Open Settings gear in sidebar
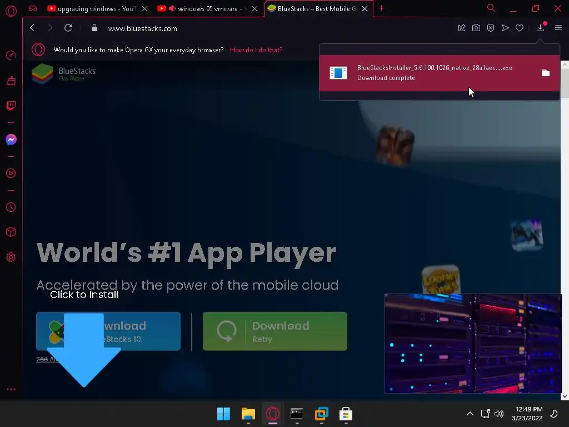 tap(11, 257)
